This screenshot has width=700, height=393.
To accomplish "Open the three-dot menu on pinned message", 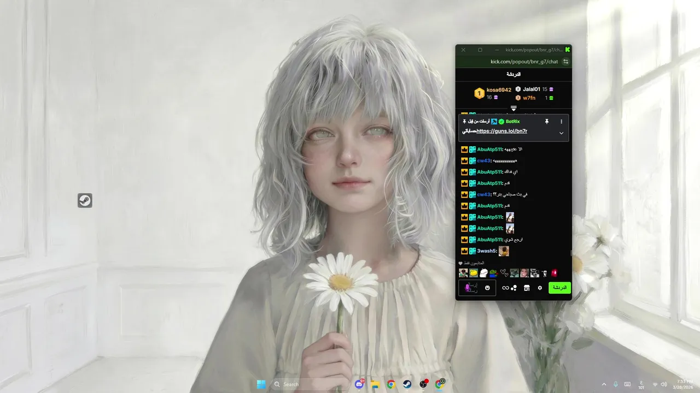I will [x=561, y=121].
